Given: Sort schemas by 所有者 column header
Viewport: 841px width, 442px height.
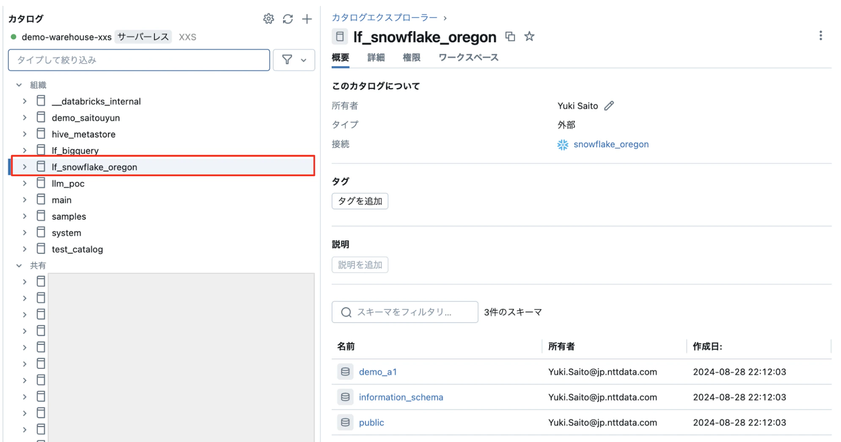Looking at the screenshot, I should tap(561, 346).
